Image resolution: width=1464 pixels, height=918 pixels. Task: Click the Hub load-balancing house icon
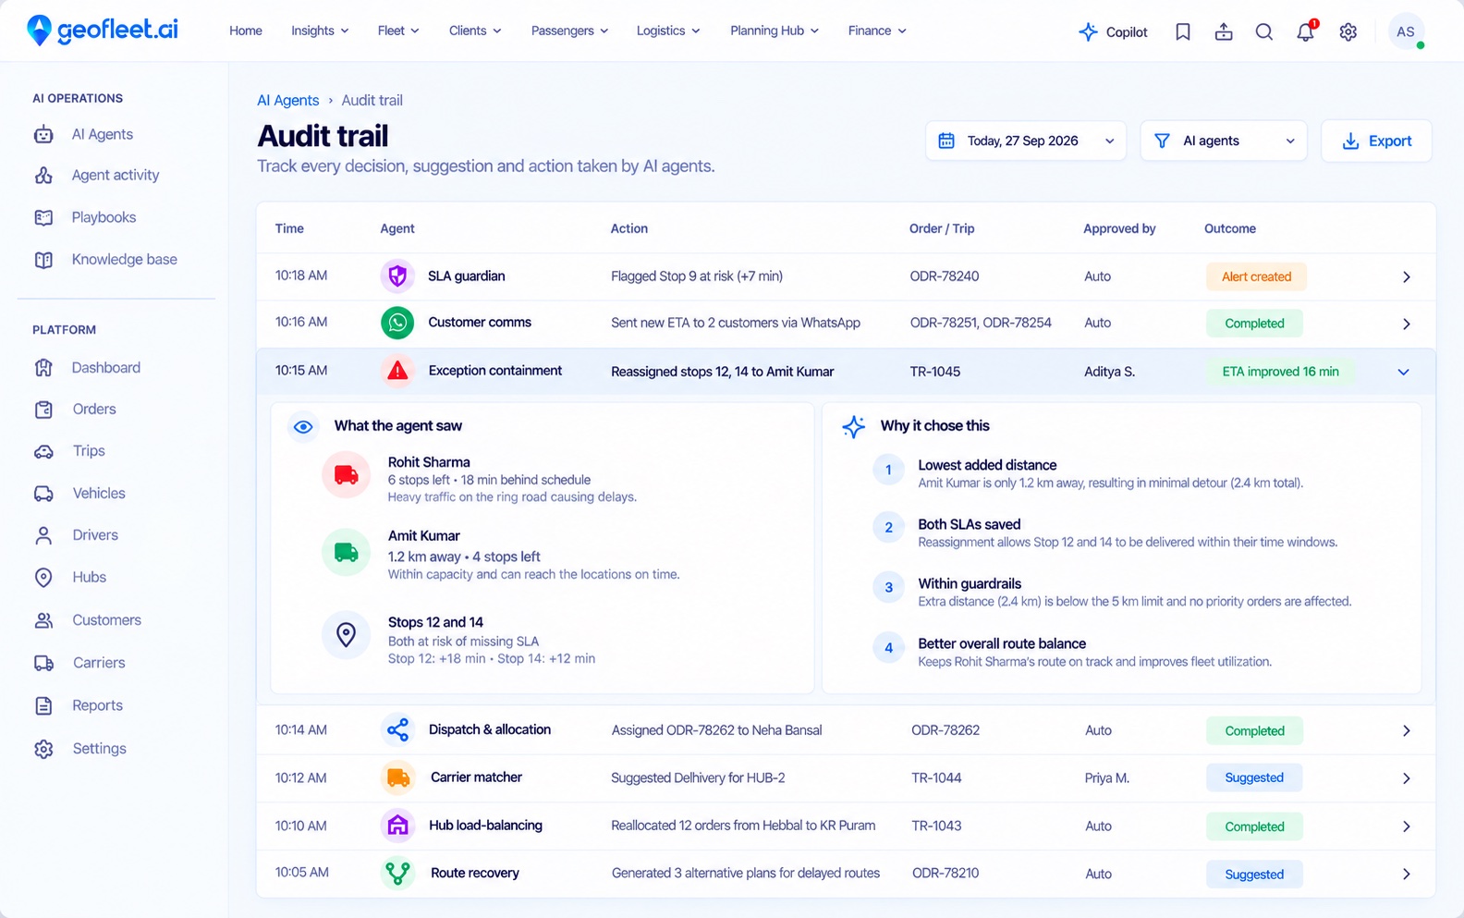coord(397,826)
